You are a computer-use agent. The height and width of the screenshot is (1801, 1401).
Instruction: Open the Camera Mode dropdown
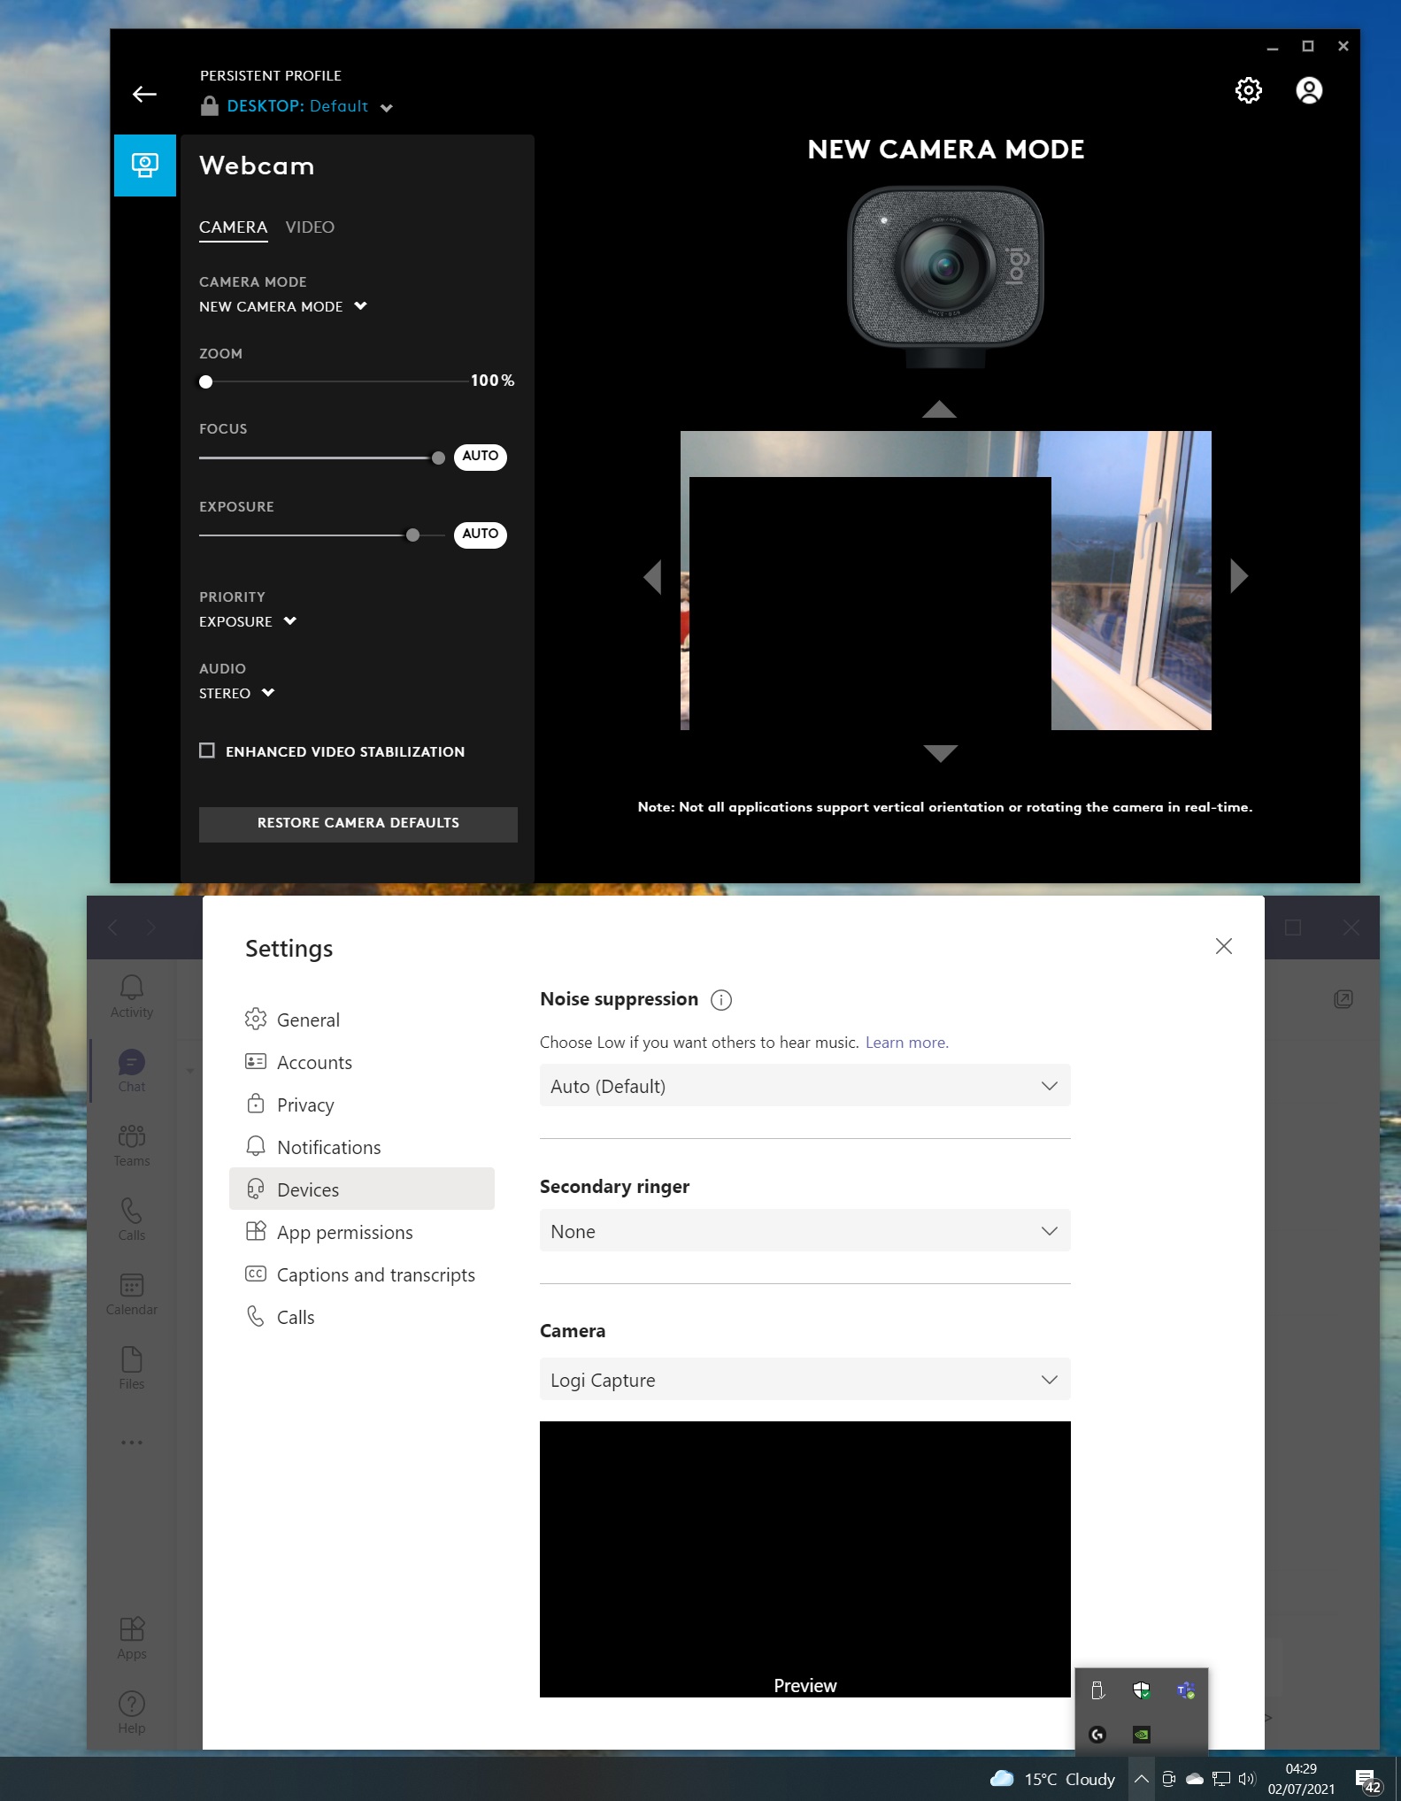[282, 306]
